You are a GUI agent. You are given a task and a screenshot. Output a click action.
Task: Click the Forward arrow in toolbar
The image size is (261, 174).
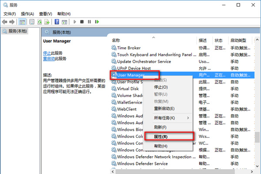(12, 22)
